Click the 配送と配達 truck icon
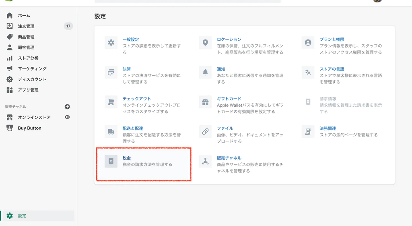Viewport: 412px width, 226px height. tap(111, 132)
